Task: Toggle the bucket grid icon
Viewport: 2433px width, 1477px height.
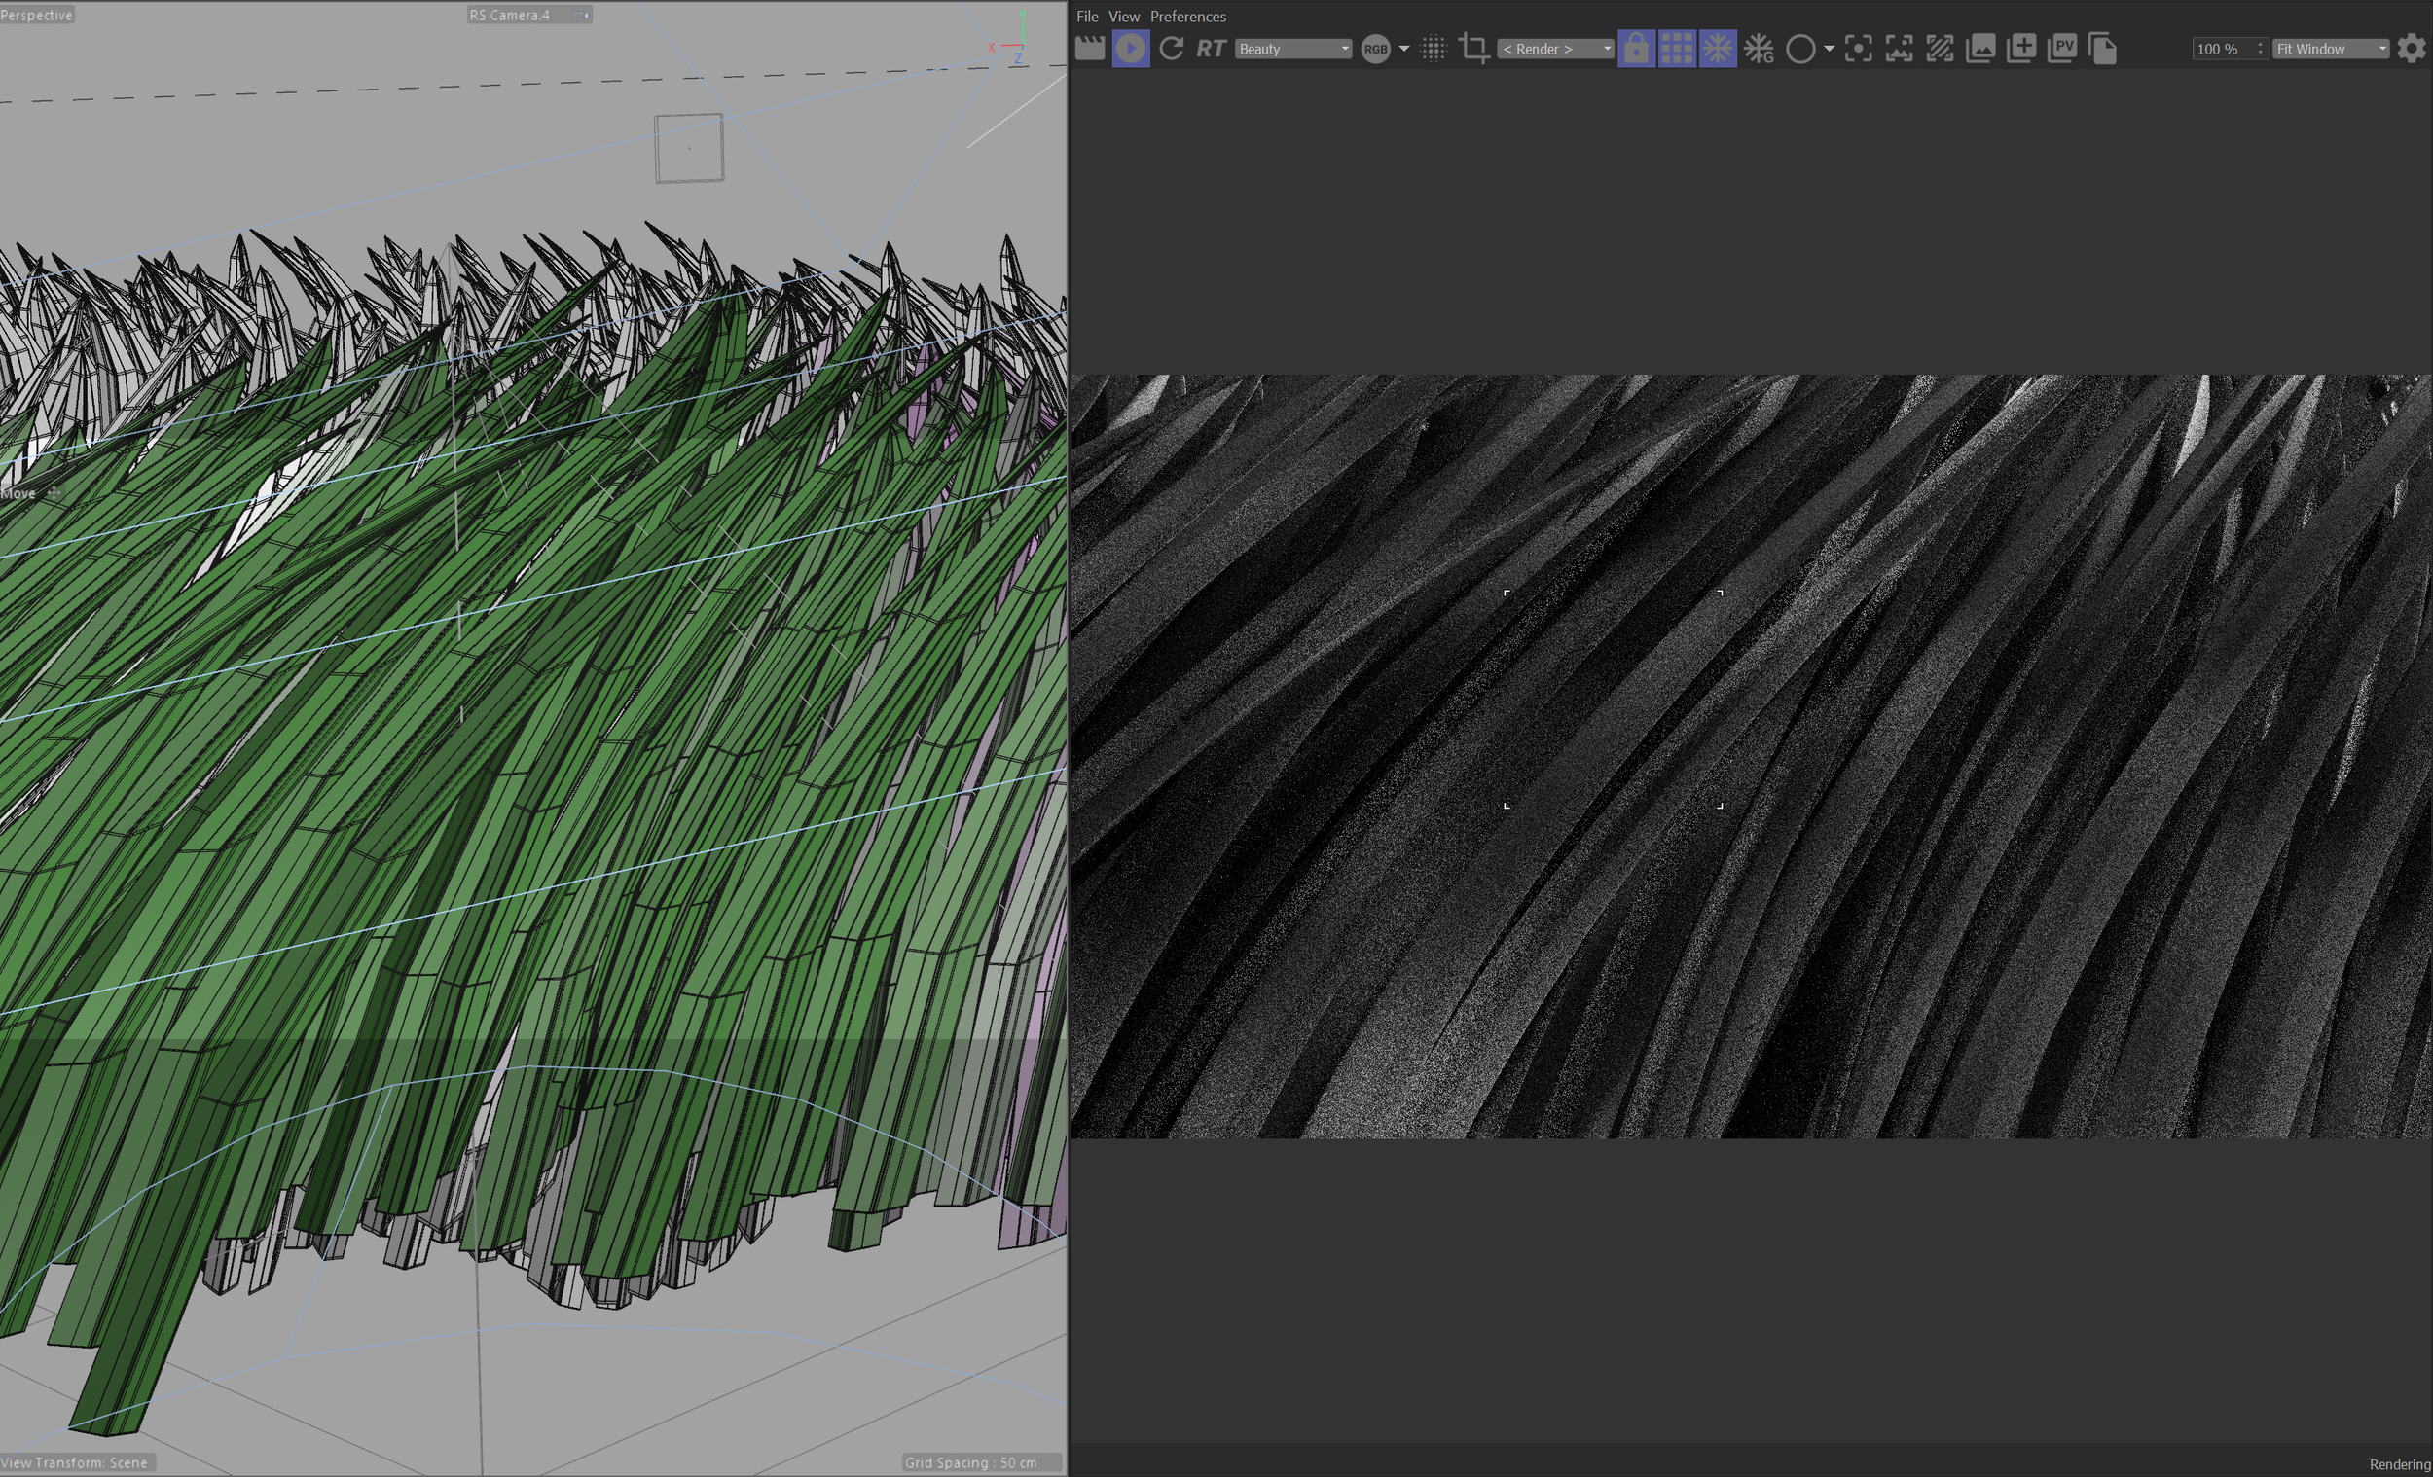Action: pyautogui.click(x=1677, y=49)
